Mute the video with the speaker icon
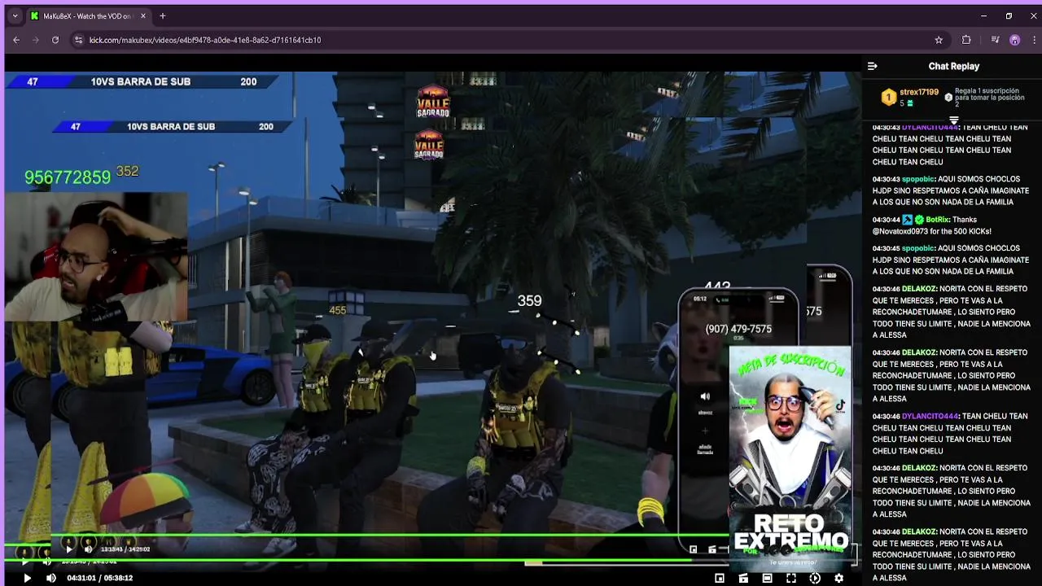 (51, 578)
